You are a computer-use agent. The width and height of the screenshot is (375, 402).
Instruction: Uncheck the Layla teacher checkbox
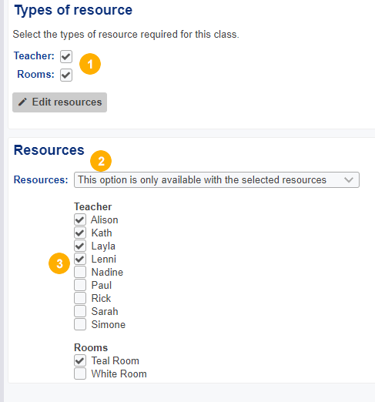pyautogui.click(x=80, y=246)
